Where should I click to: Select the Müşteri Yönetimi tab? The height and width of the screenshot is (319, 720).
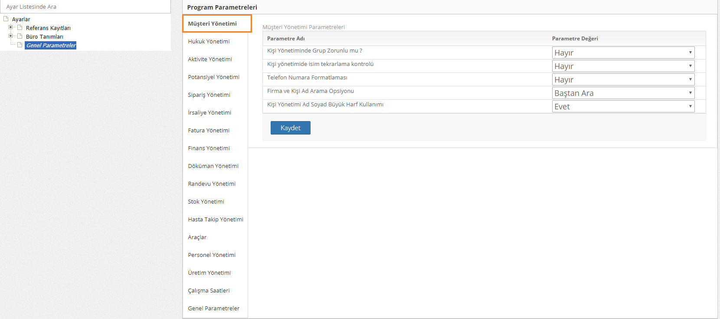click(212, 24)
